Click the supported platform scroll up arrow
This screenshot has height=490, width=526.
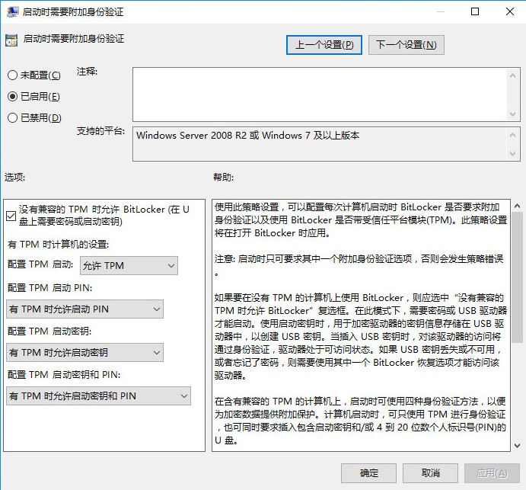512,135
